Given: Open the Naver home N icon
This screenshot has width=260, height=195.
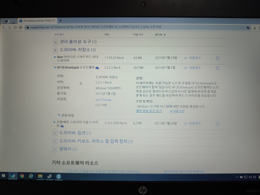Looking at the screenshot, I should 21,27.
